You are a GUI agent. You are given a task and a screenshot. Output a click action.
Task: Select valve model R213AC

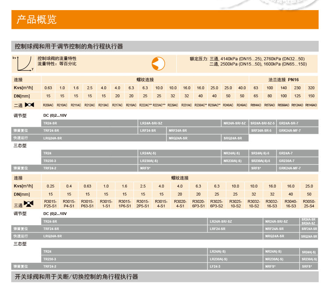click(104, 105)
